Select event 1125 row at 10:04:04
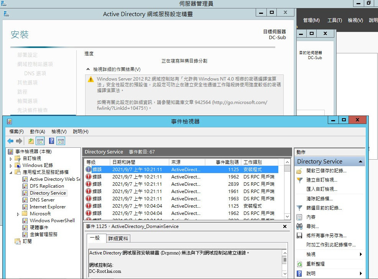Image resolution: width=378 pixels, height=279 pixels. (182, 206)
